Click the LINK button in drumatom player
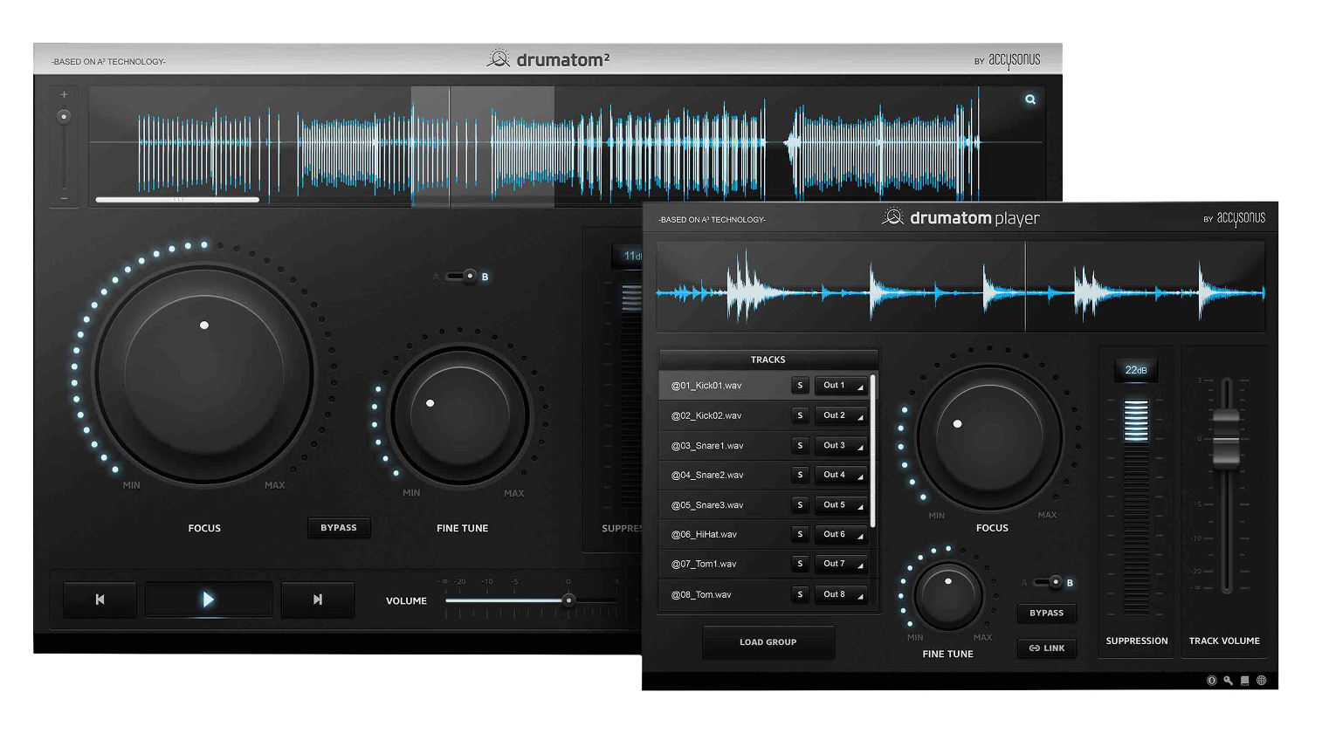1322x740 pixels. 1047,648
